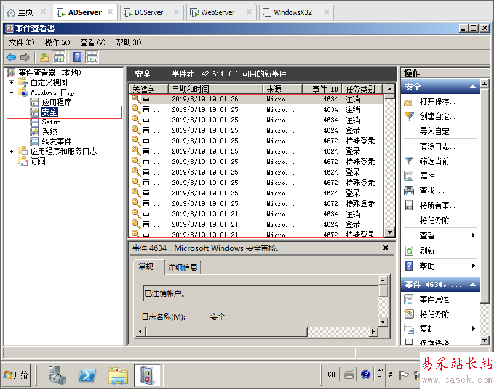Click the Back arrow toolbar icon
This screenshot has height=389, width=494.
click(11, 57)
